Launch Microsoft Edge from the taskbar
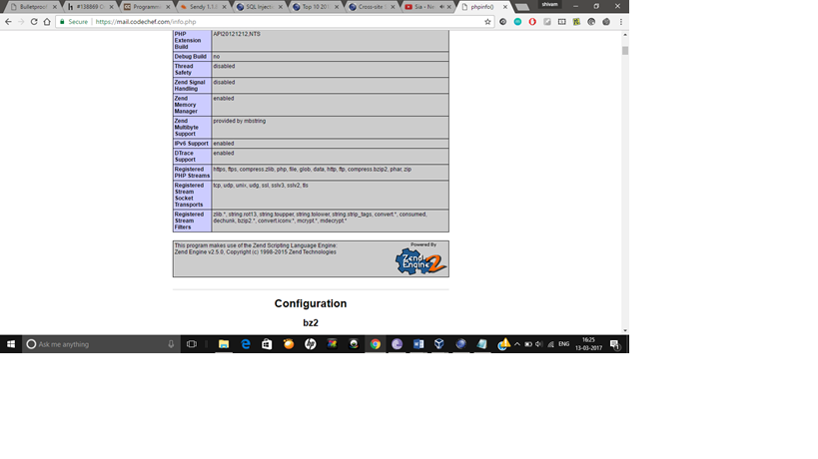The image size is (818, 459). [245, 344]
